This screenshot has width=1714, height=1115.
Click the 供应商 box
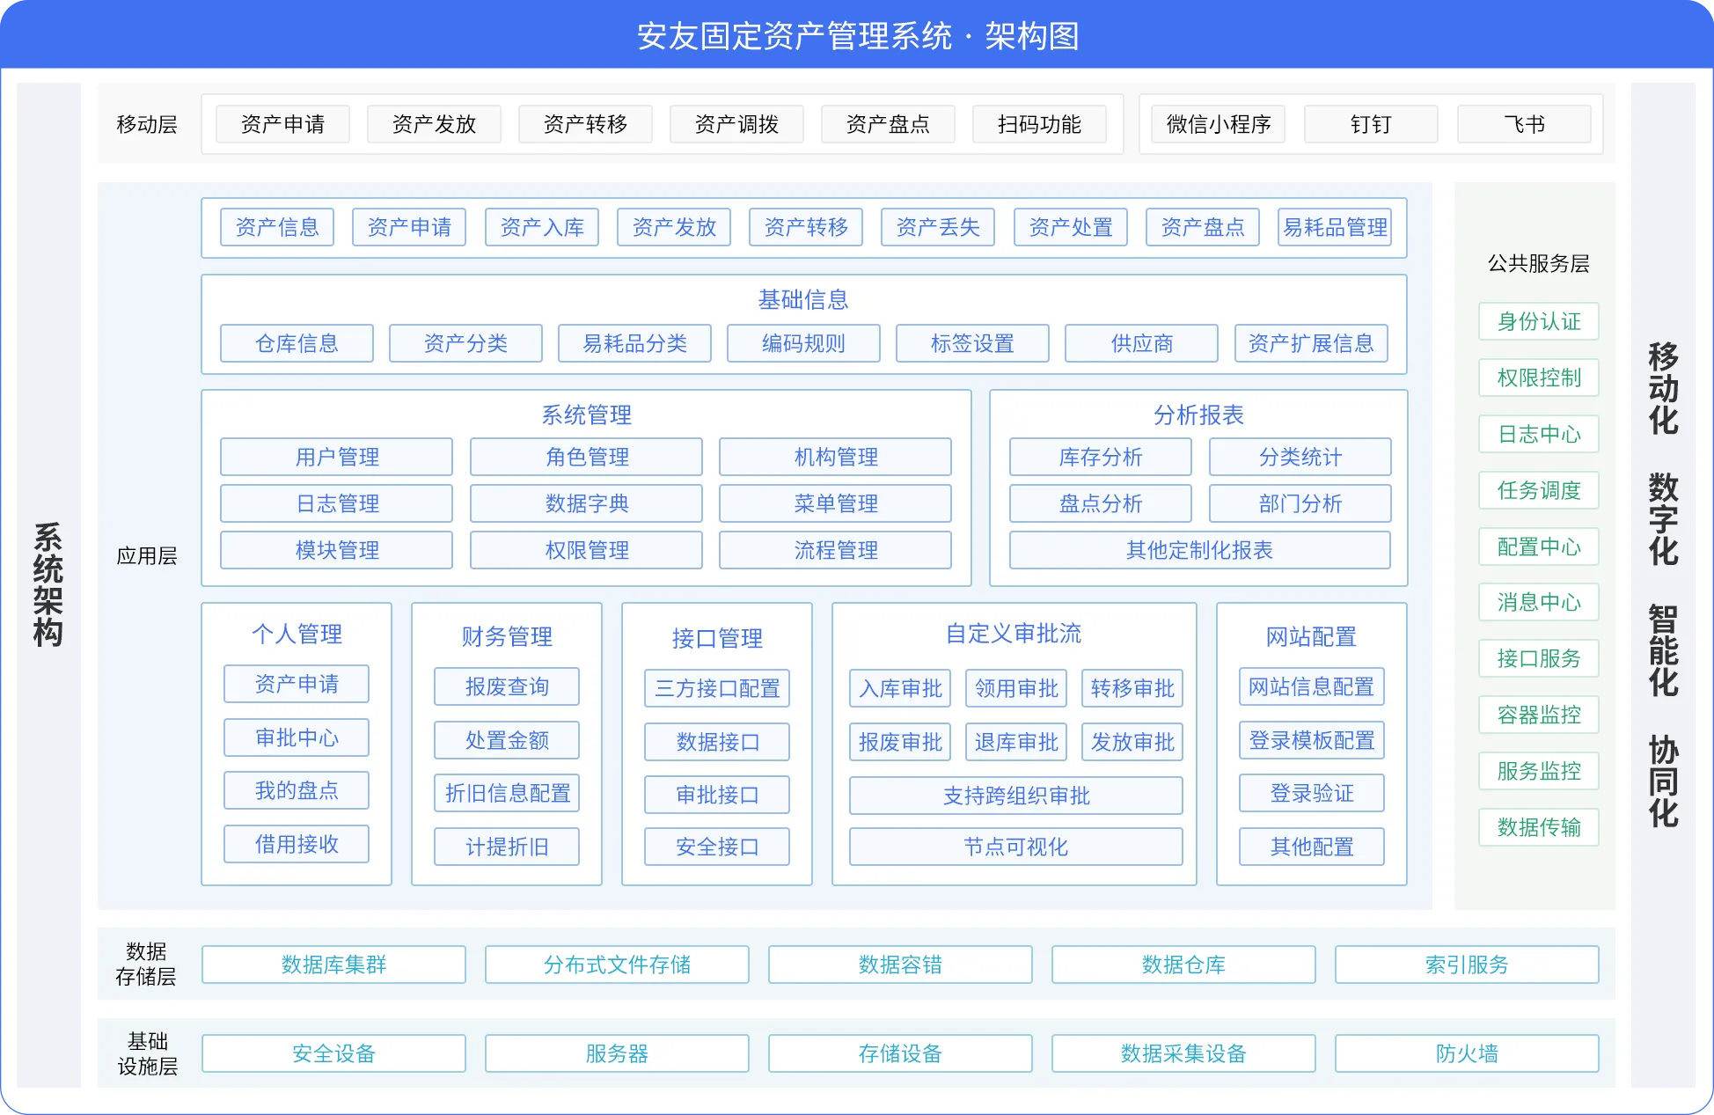(1141, 343)
